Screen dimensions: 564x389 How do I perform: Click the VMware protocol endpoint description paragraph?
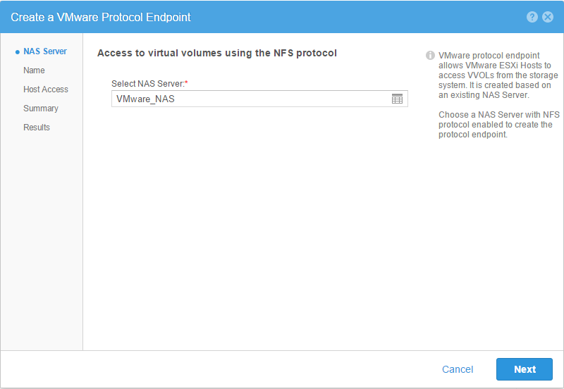pyautogui.click(x=498, y=75)
